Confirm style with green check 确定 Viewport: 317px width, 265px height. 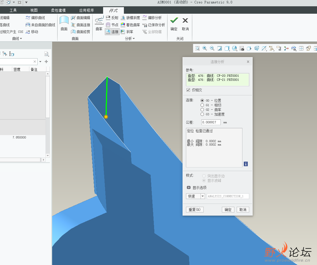[x=174, y=24]
